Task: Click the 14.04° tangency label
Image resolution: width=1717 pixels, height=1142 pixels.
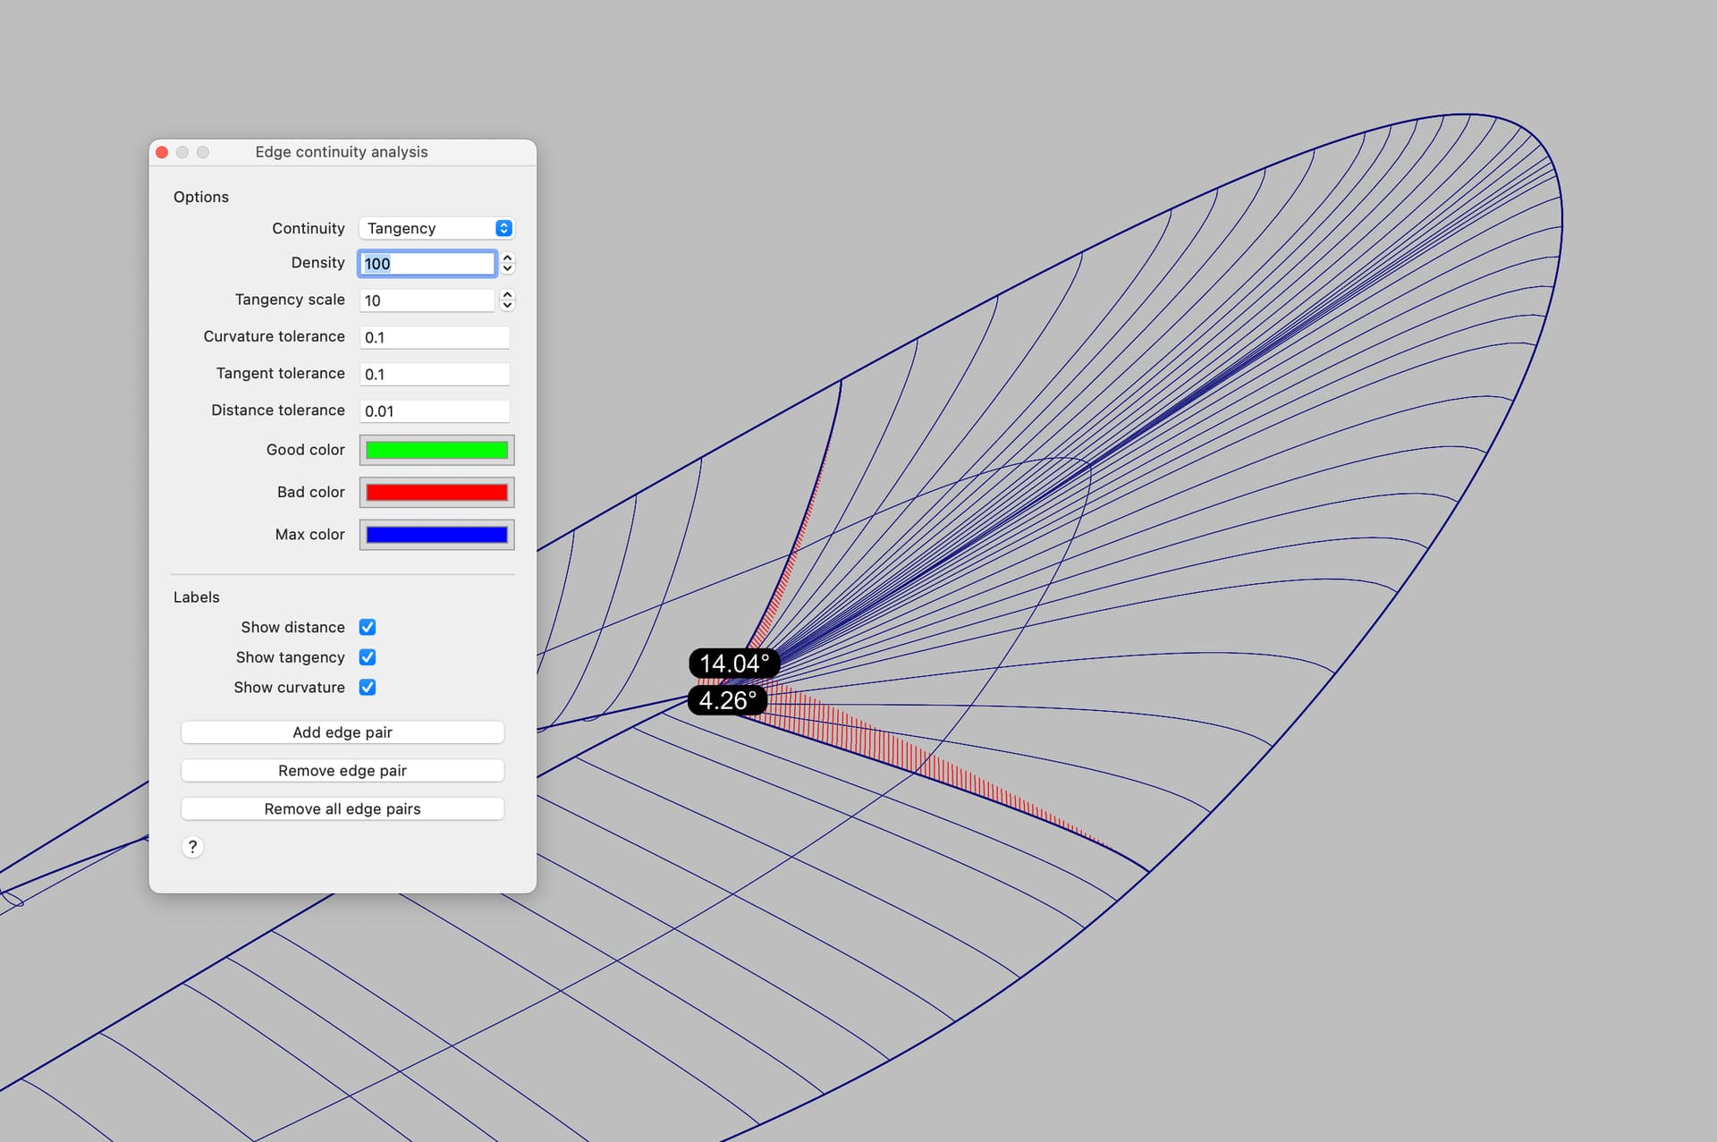Action: (733, 664)
